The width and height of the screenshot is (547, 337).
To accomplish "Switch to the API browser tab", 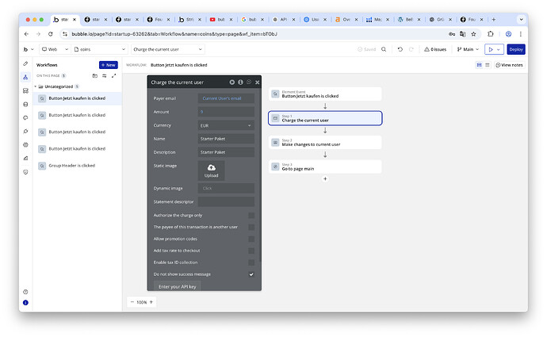I will click(284, 20).
